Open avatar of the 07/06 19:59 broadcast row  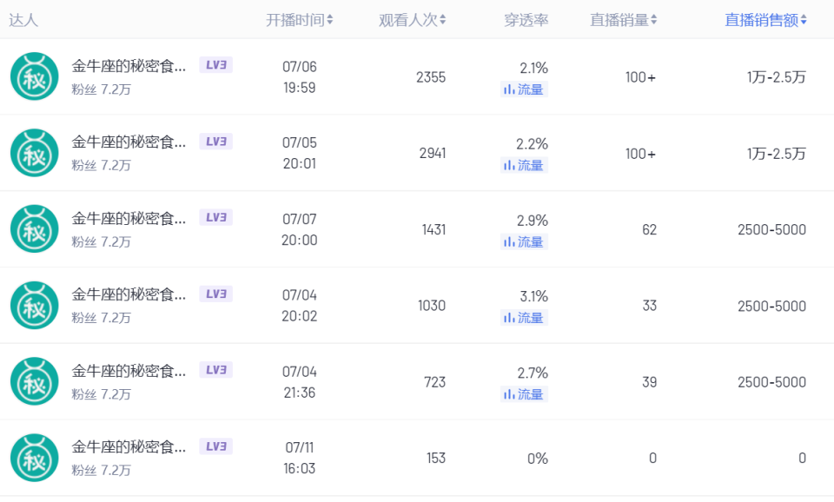[x=35, y=76]
